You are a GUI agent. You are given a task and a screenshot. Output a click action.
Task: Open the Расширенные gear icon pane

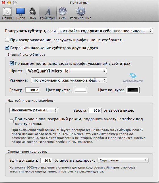point(80,13)
